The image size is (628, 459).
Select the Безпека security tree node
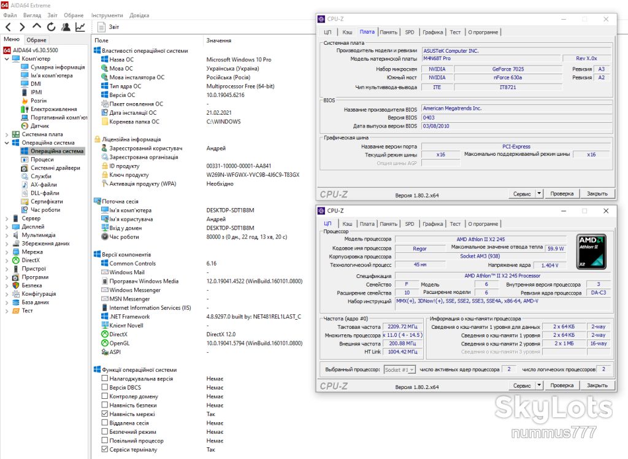[32, 285]
